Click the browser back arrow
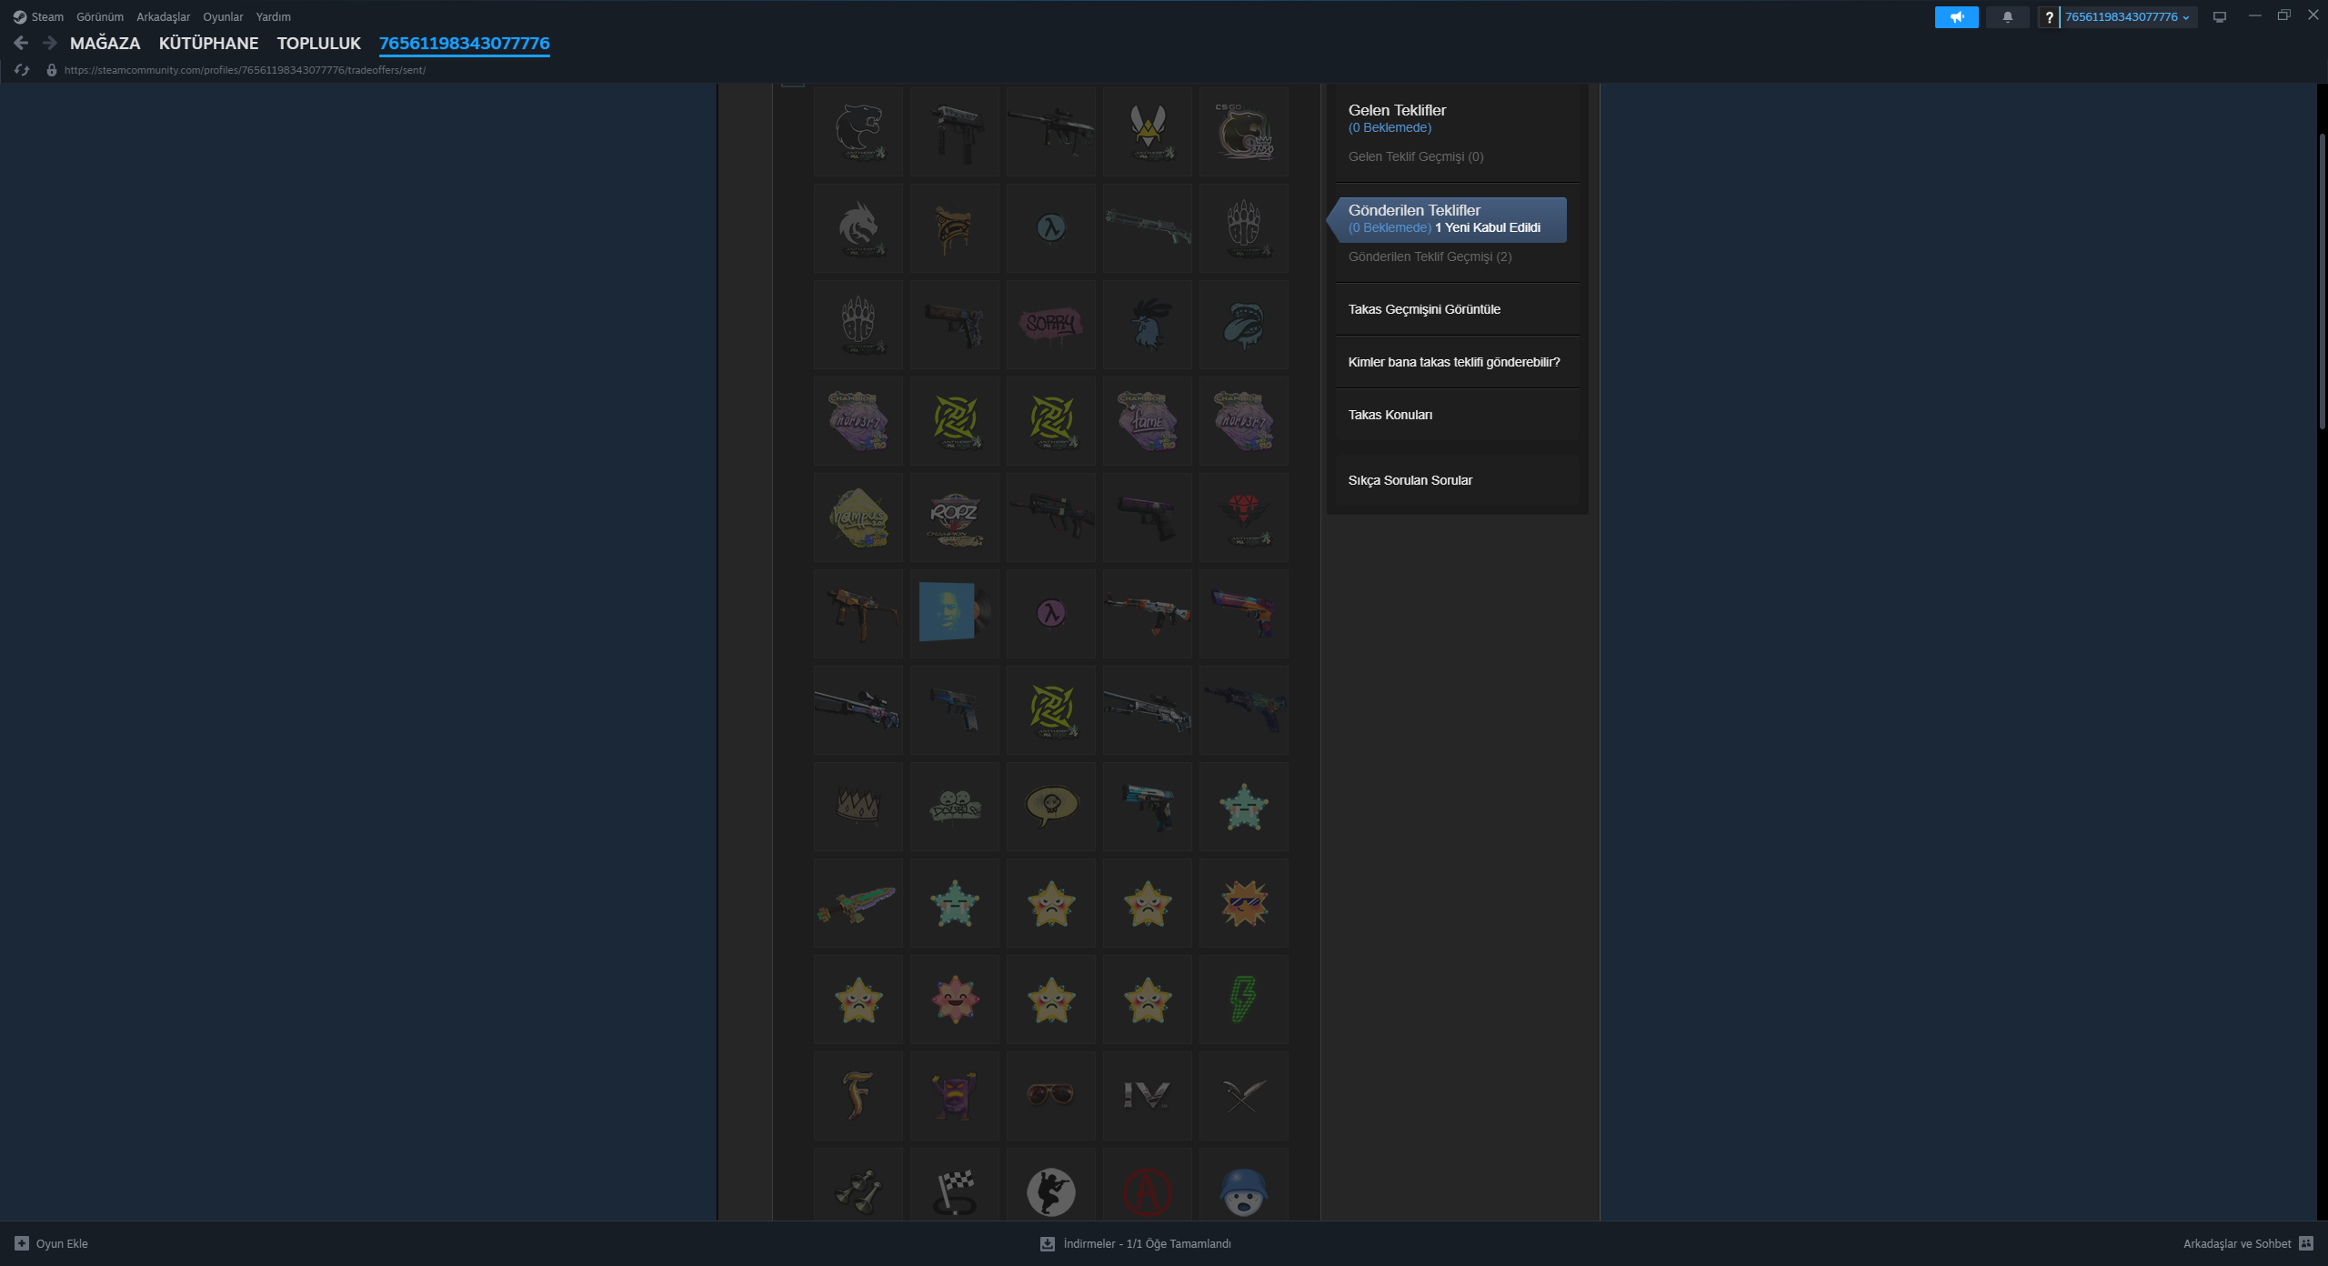This screenshot has width=2328, height=1266. pos(21,43)
